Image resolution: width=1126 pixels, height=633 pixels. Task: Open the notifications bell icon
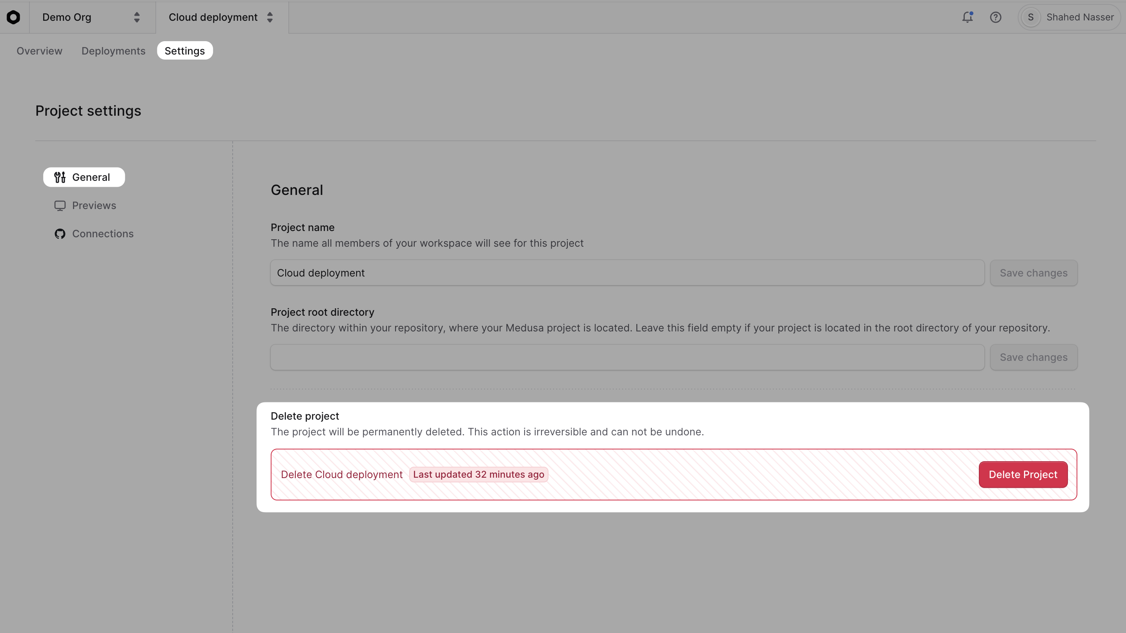coord(967,18)
